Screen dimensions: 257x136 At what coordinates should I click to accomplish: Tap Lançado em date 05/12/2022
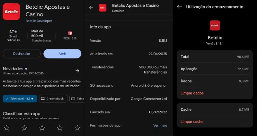(158, 112)
